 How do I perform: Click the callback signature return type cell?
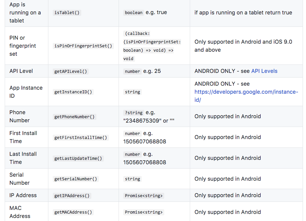(154, 46)
